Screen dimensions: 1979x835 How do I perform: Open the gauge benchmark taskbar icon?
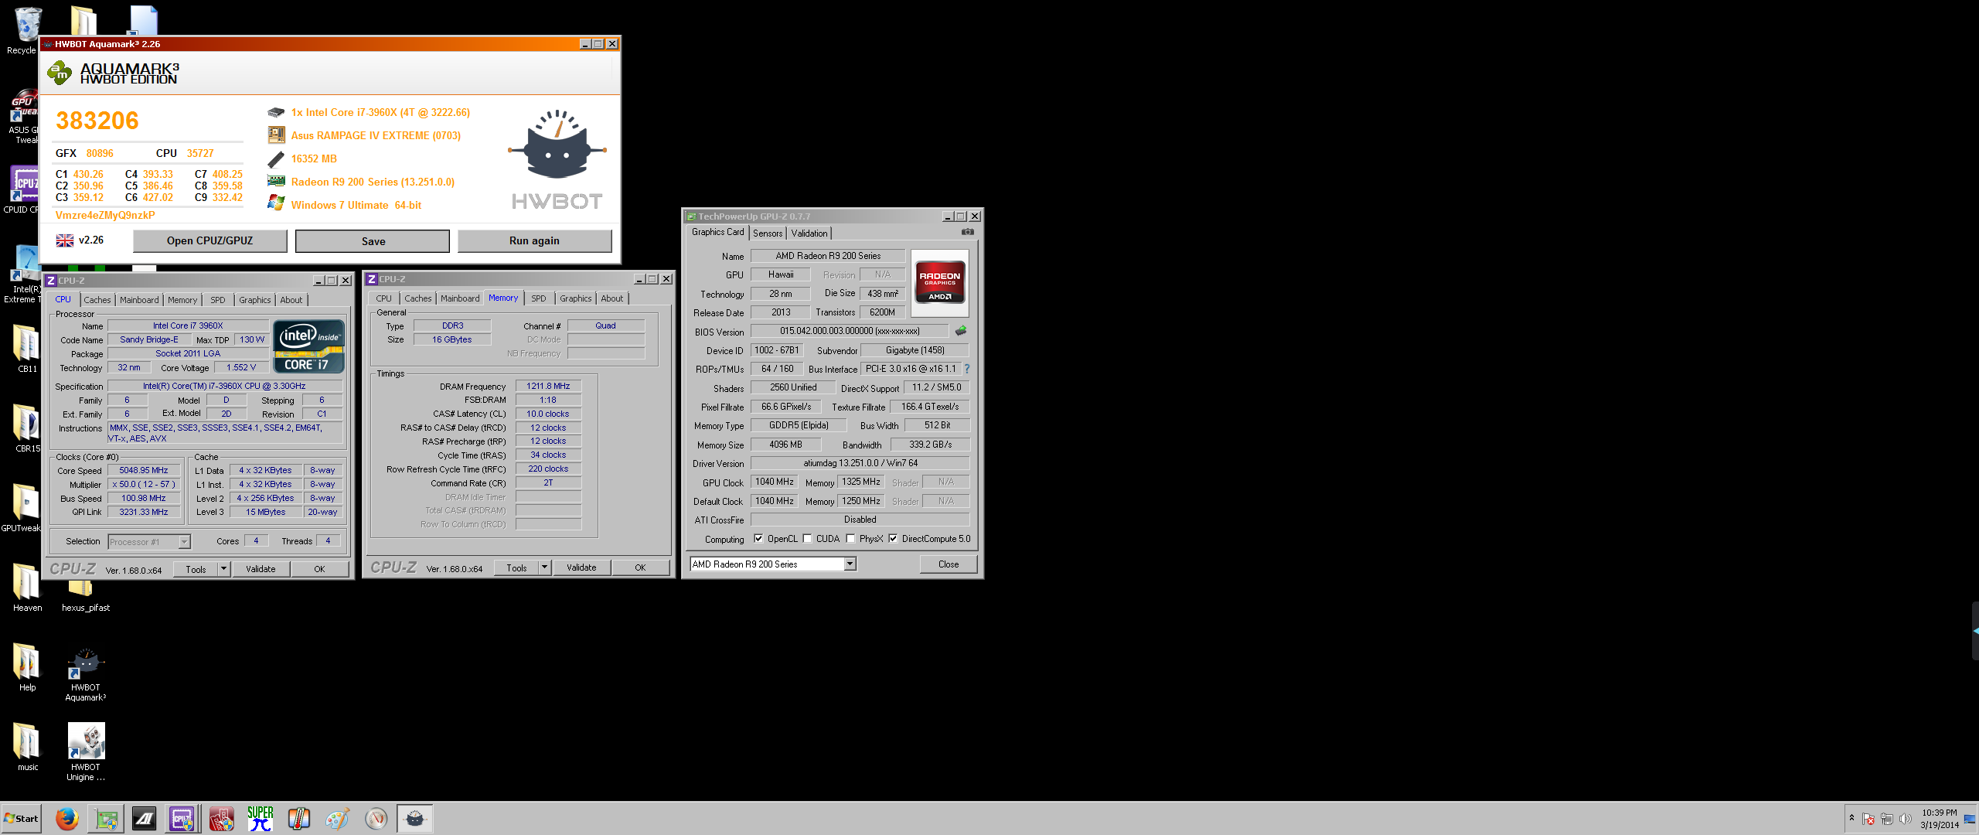[376, 819]
